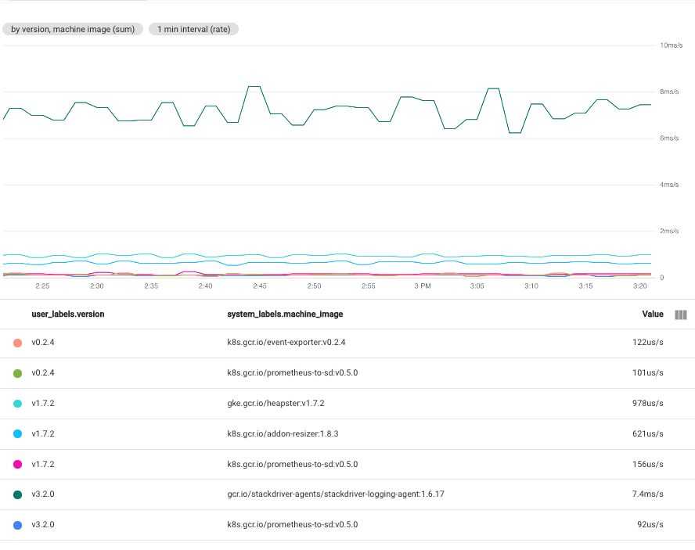Screen dimensions: 695x550
Task: Click the magenta dot for v1.7.2 prometheus-to-sd
Action: [17, 464]
